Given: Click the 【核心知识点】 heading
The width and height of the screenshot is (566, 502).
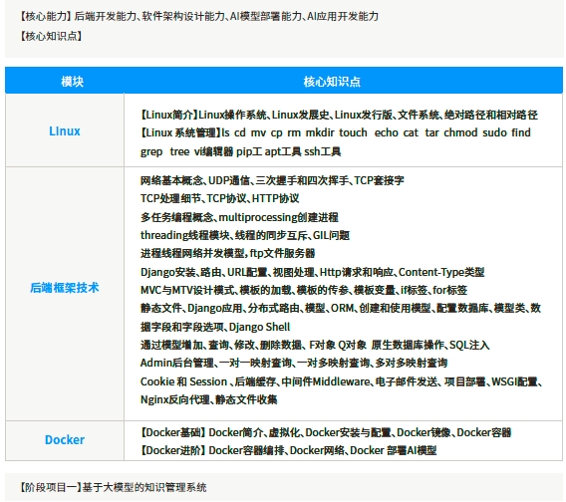Looking at the screenshot, I should (x=51, y=36).
